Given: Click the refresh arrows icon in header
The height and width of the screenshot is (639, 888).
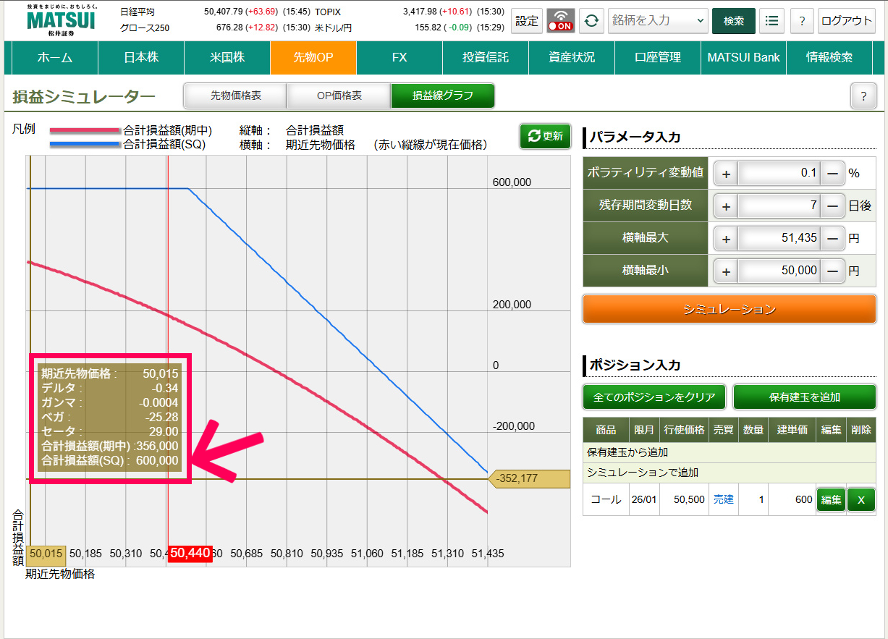Looking at the screenshot, I should tap(591, 21).
